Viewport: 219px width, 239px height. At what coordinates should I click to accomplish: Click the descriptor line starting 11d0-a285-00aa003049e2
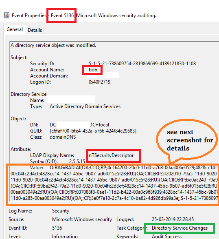pyautogui.click(x=114, y=198)
